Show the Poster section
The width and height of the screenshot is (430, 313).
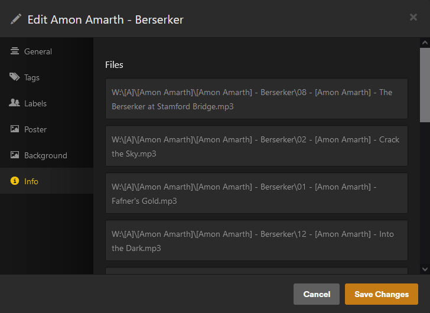point(35,129)
